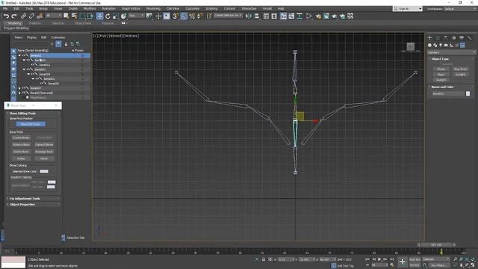Activate the Unlink Selection tool

[x=31, y=16]
